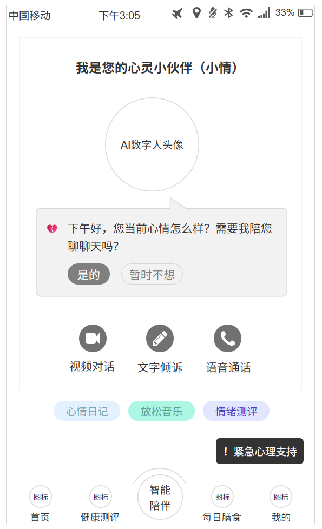Choose 暂时不想 in the chat bubble
Image resolution: width=322 pixels, height=529 pixels.
coord(152,274)
